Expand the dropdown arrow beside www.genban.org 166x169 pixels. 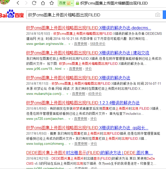point(69,44)
